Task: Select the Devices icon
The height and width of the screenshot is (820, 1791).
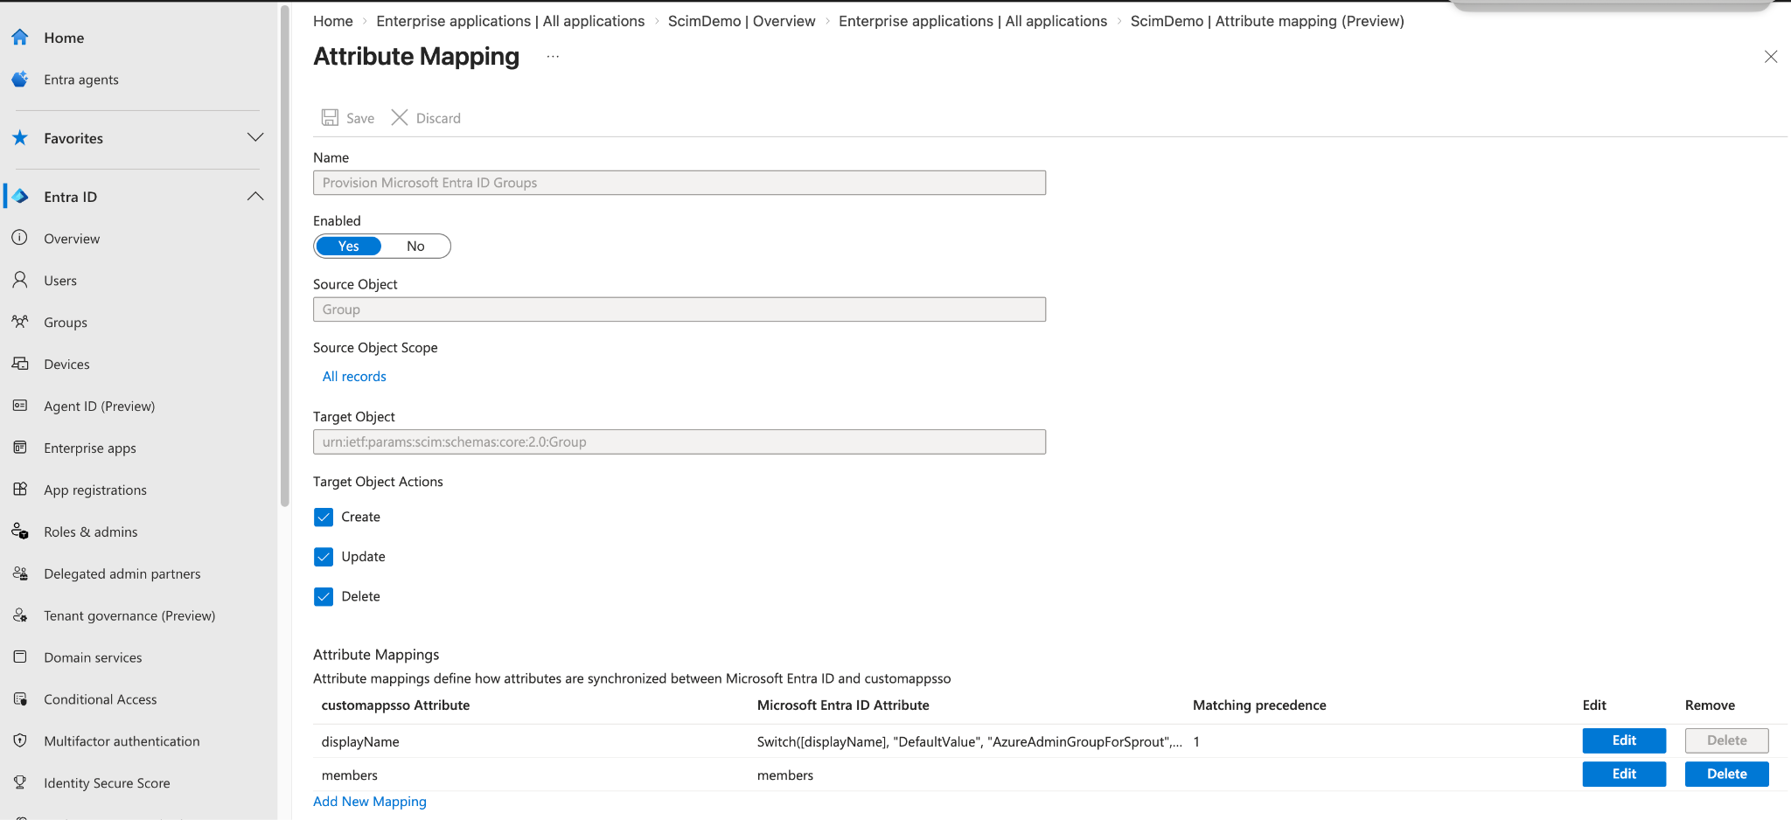Action: [20, 364]
